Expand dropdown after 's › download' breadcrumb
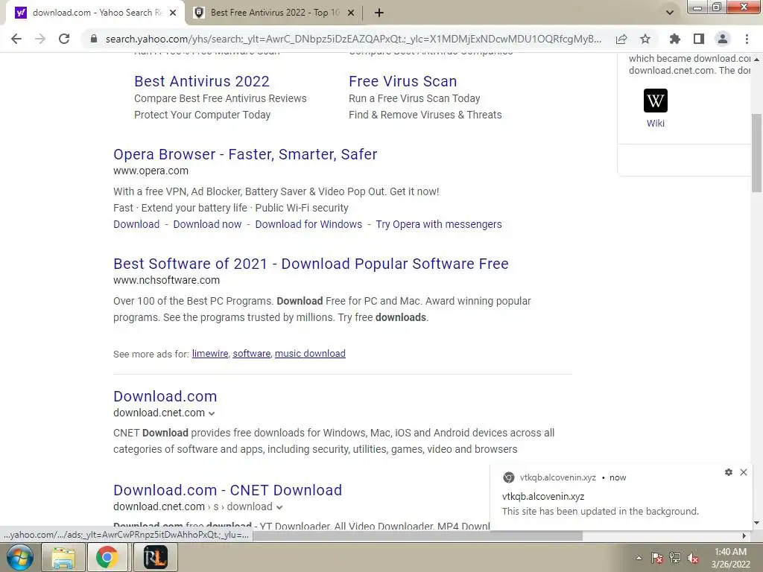 click(x=279, y=507)
